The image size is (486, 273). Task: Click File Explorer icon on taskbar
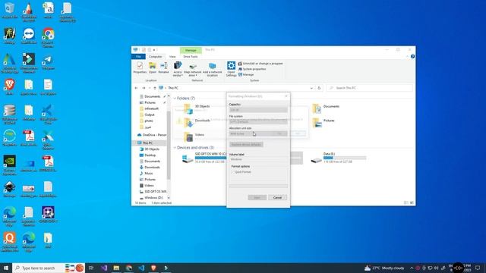tap(116, 268)
